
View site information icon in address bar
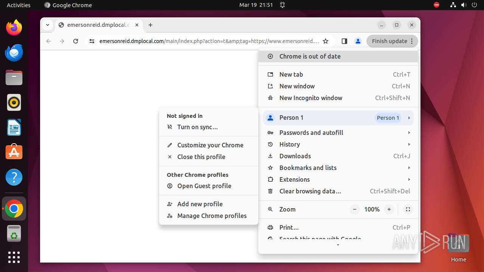click(92, 41)
